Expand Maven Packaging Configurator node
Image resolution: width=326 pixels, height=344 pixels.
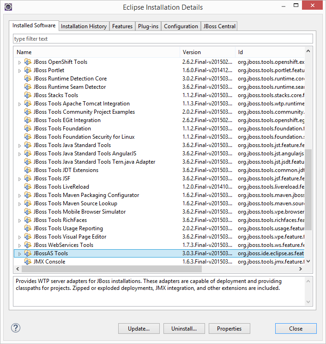point(19,196)
